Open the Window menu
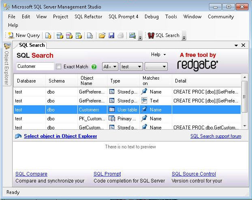 192,17
